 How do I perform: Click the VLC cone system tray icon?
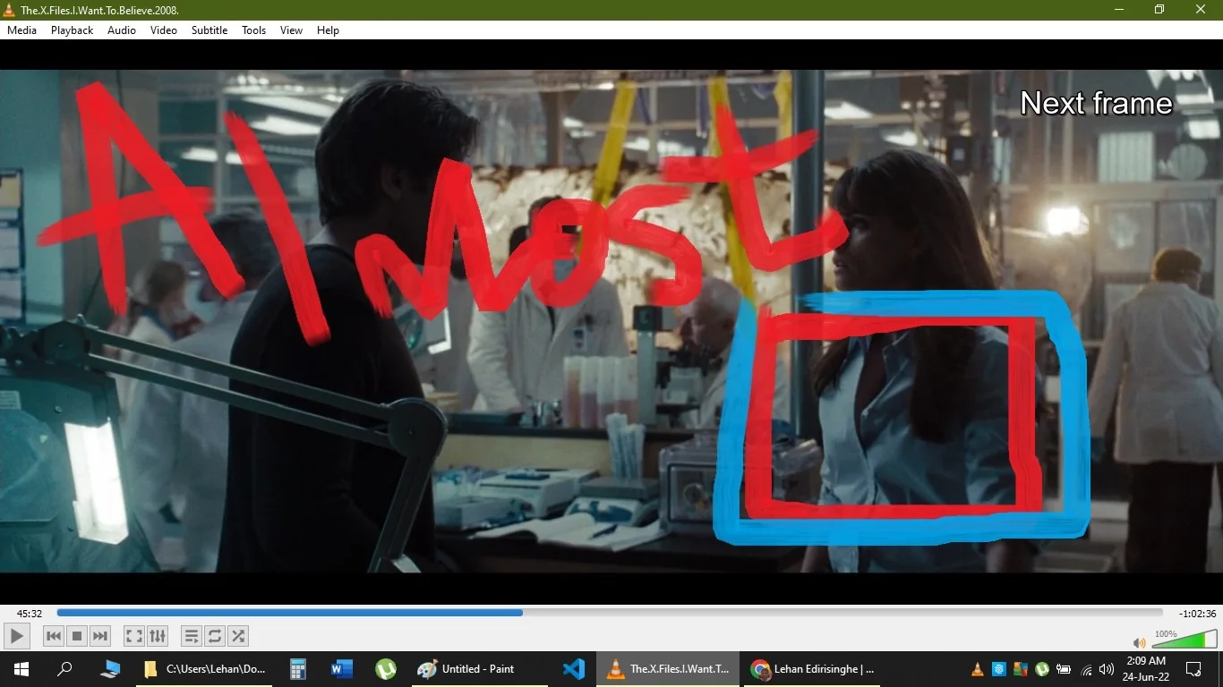click(978, 669)
